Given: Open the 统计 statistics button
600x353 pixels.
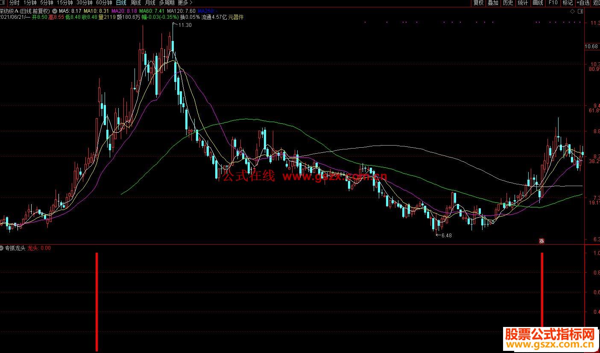Looking at the screenshot, I should coord(523,3).
